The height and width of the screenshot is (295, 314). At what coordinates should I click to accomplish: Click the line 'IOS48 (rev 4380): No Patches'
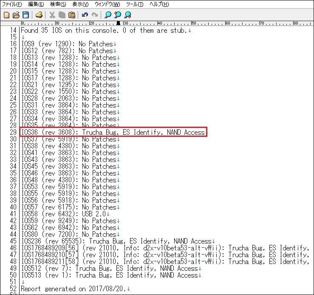(x=70, y=180)
